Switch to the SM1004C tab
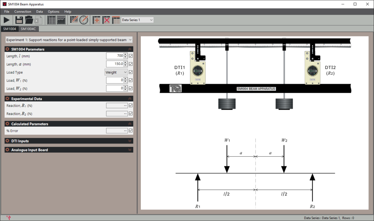 28,29
